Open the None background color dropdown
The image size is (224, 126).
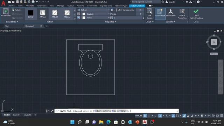point(95,18)
